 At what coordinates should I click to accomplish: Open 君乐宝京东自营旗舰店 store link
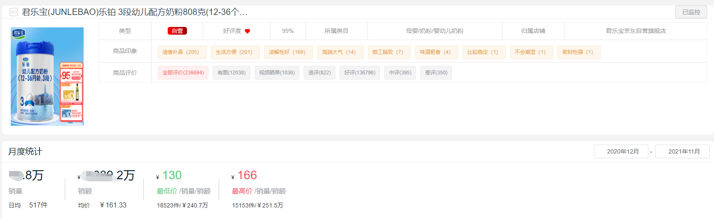pyautogui.click(x=636, y=31)
